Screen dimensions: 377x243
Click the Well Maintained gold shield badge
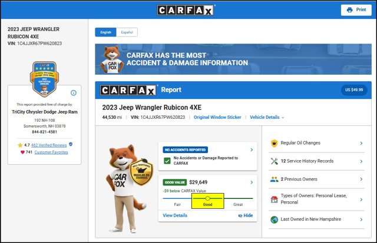pos(141,172)
